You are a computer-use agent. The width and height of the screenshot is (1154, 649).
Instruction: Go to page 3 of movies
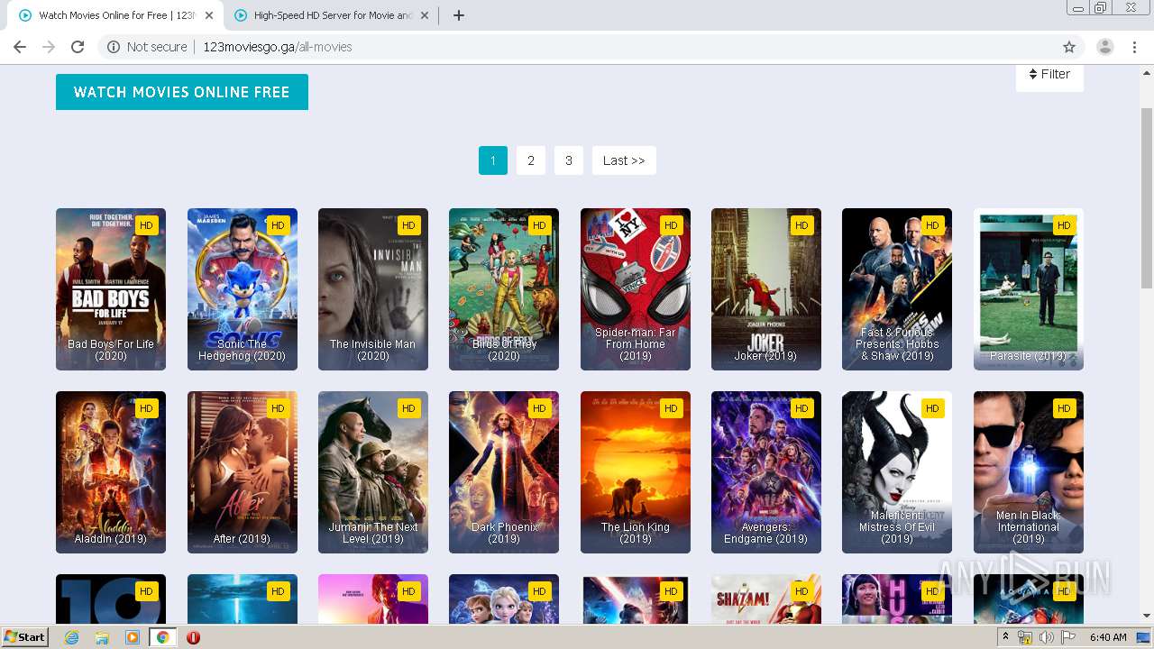tap(569, 160)
